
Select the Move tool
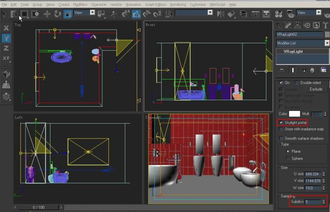point(47,14)
